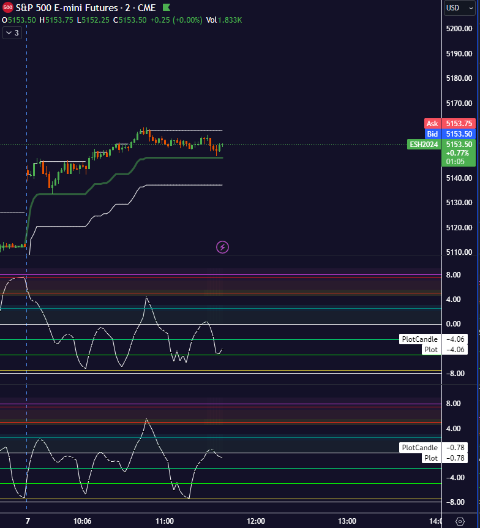Viewport: 480px width, 528px height.
Task: Click the 5200.00 price scale label
Action: click(459, 29)
